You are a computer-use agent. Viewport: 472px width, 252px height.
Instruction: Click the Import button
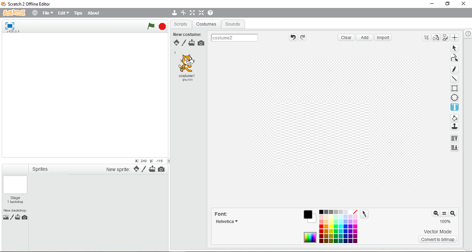pos(383,38)
